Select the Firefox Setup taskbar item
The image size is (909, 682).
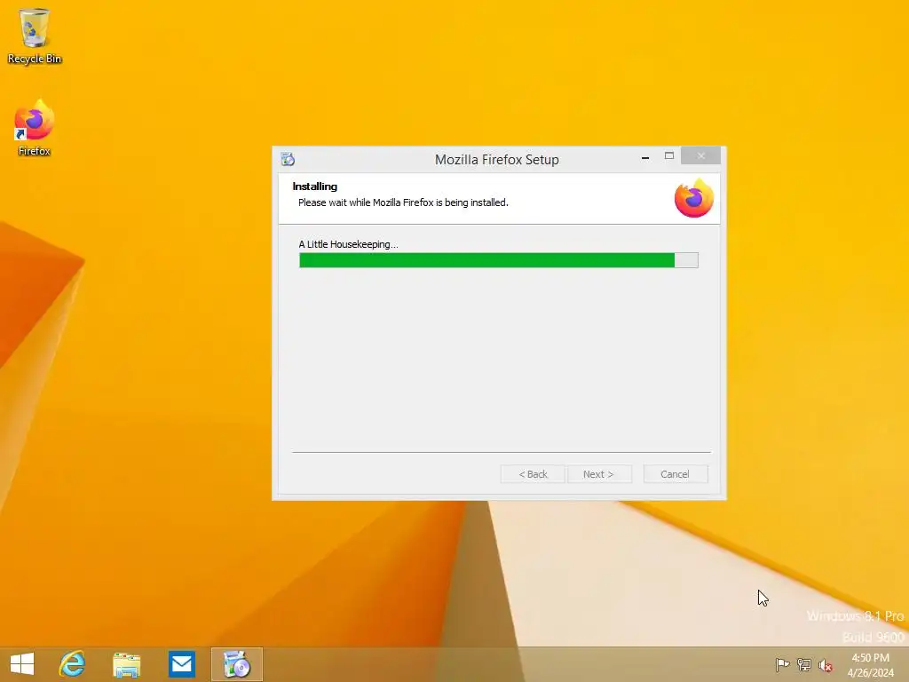tap(236, 664)
